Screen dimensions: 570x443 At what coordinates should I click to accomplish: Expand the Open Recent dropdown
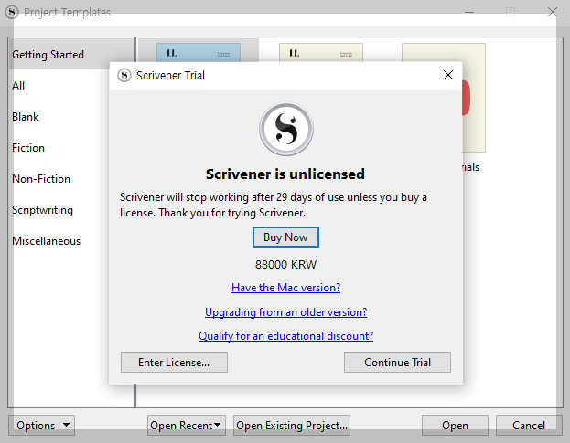click(187, 426)
